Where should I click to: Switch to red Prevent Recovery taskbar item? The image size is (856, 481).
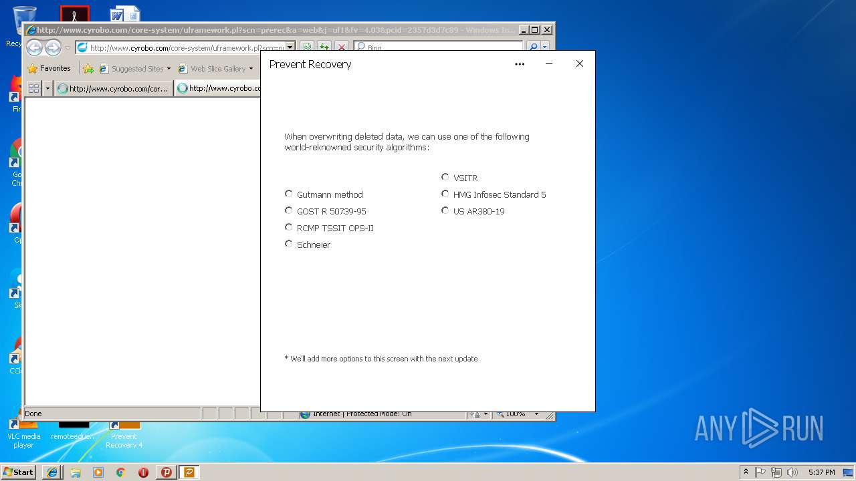[x=167, y=472]
